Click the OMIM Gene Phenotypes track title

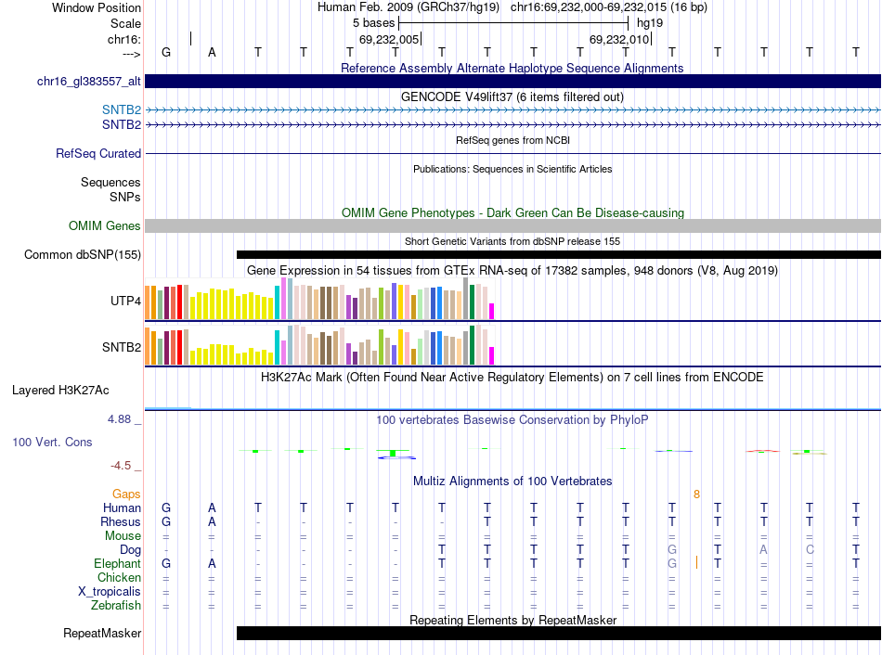(x=513, y=213)
